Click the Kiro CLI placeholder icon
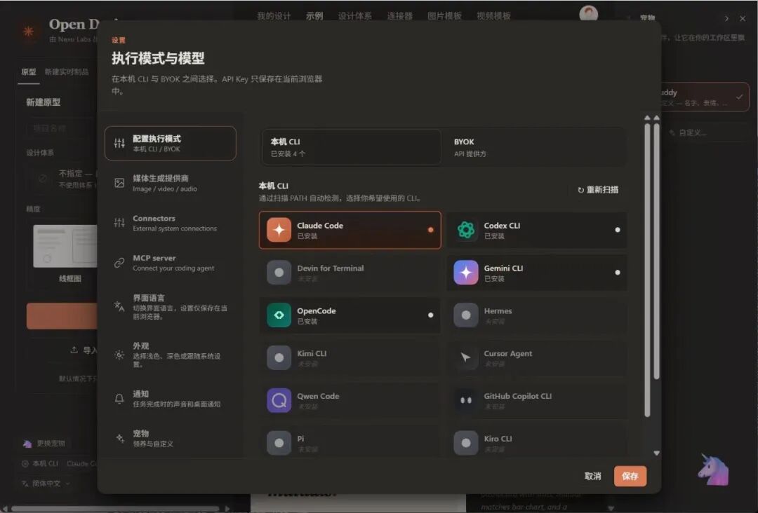The height and width of the screenshot is (513, 758). click(x=466, y=442)
